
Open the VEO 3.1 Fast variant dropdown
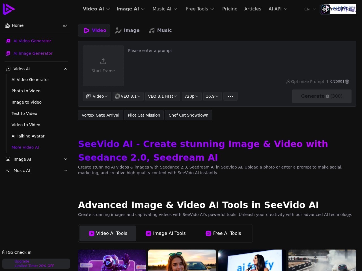point(163,96)
